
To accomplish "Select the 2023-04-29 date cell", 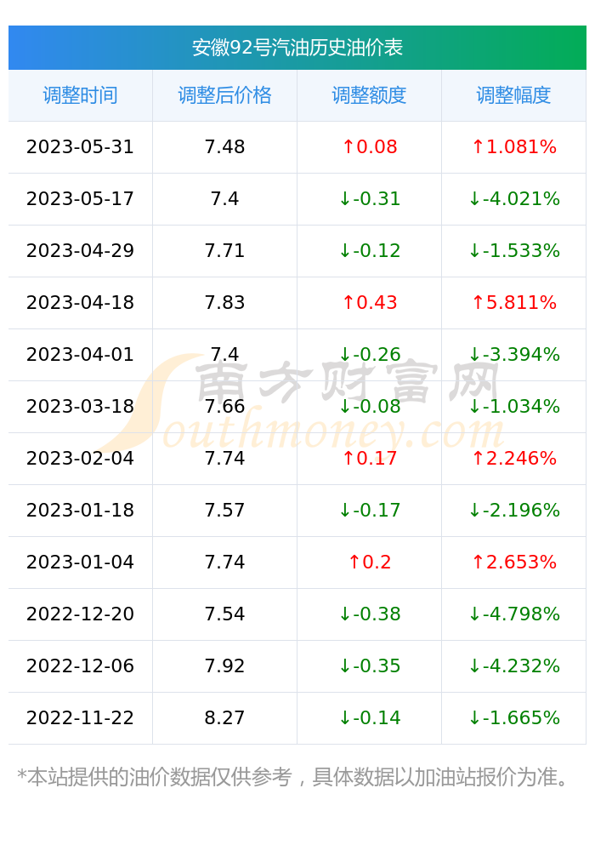I will (80, 251).
